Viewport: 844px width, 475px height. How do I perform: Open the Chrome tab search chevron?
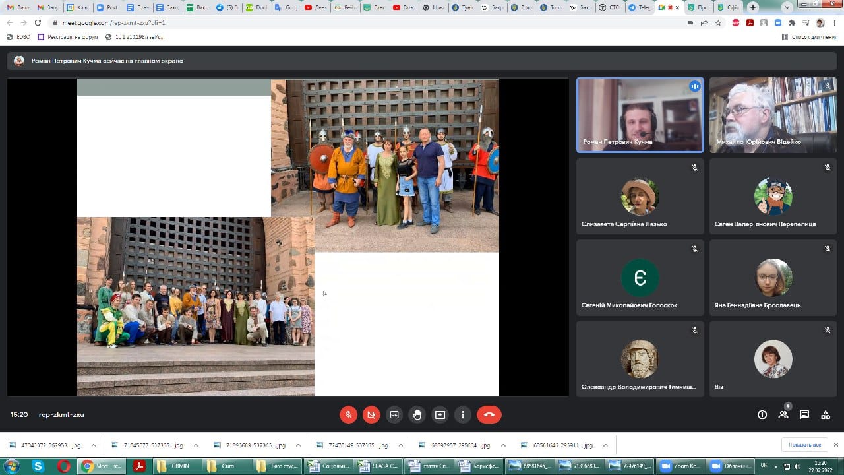click(786, 7)
